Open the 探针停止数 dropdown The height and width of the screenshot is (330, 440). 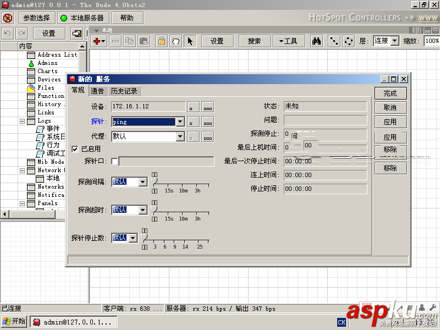133,238
